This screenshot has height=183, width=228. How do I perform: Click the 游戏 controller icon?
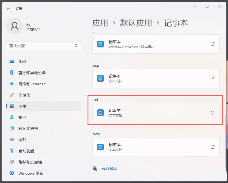point(12,139)
